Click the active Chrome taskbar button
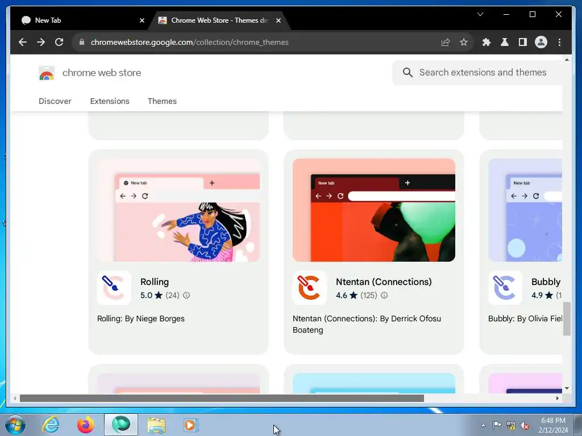Screen dimensions: 582x436 [x=121, y=425]
